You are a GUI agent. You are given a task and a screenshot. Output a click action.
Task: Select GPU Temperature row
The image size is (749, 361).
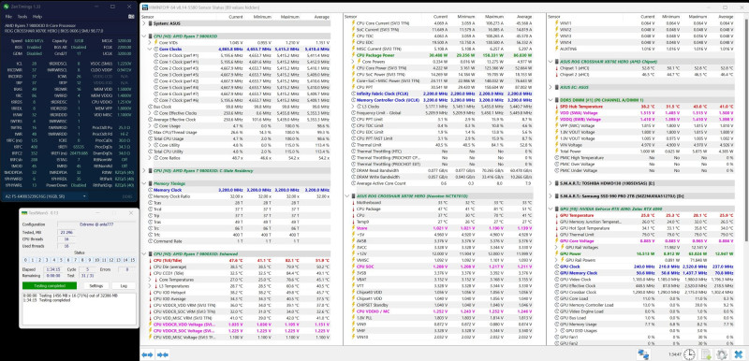[645, 215]
